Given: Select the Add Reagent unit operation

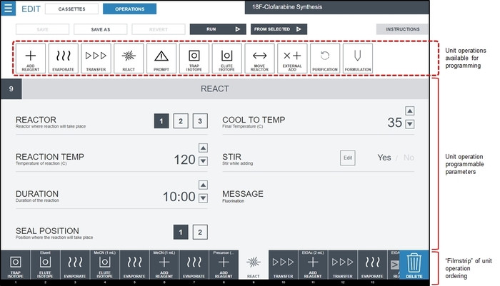Looking at the screenshot, I should (30, 58).
